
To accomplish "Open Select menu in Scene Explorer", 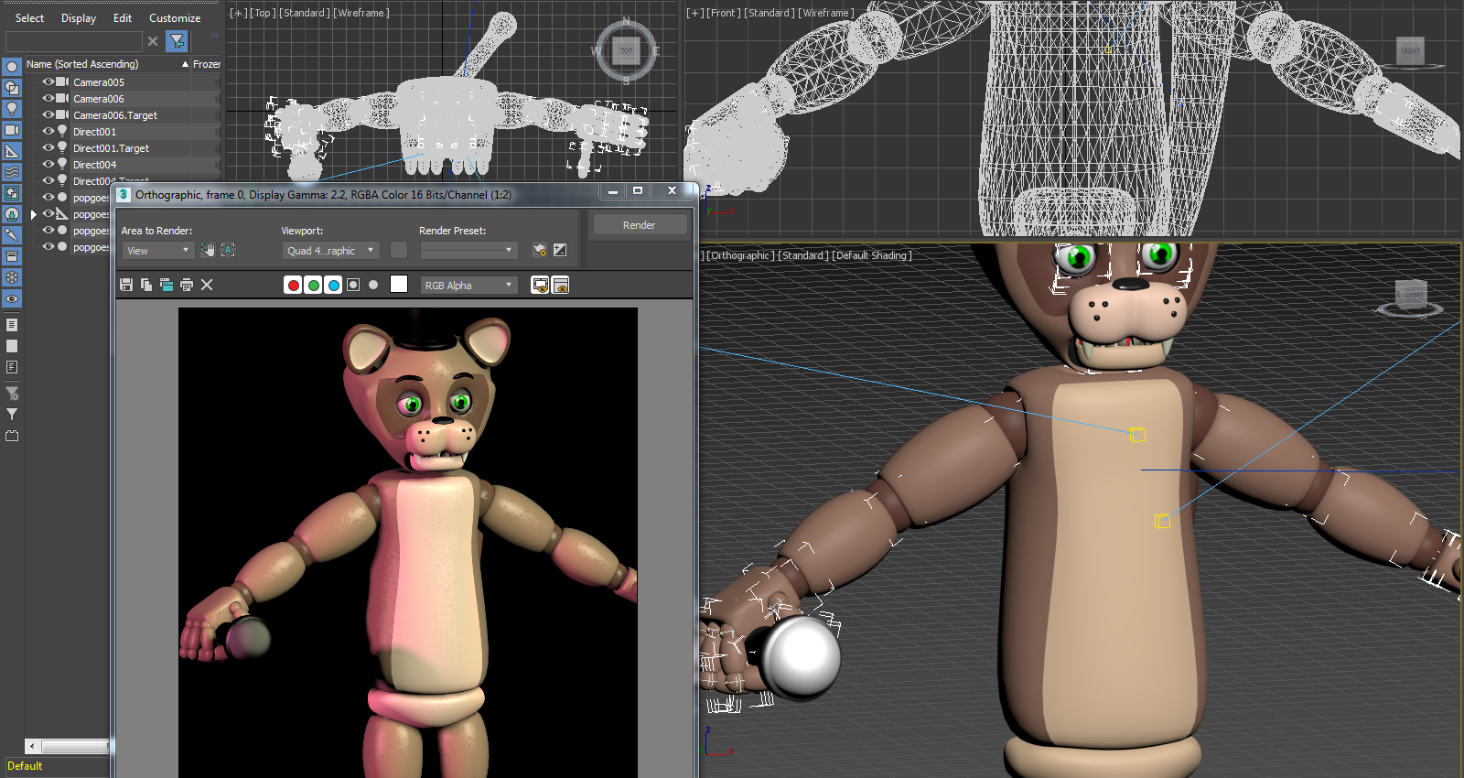I will click(x=29, y=17).
